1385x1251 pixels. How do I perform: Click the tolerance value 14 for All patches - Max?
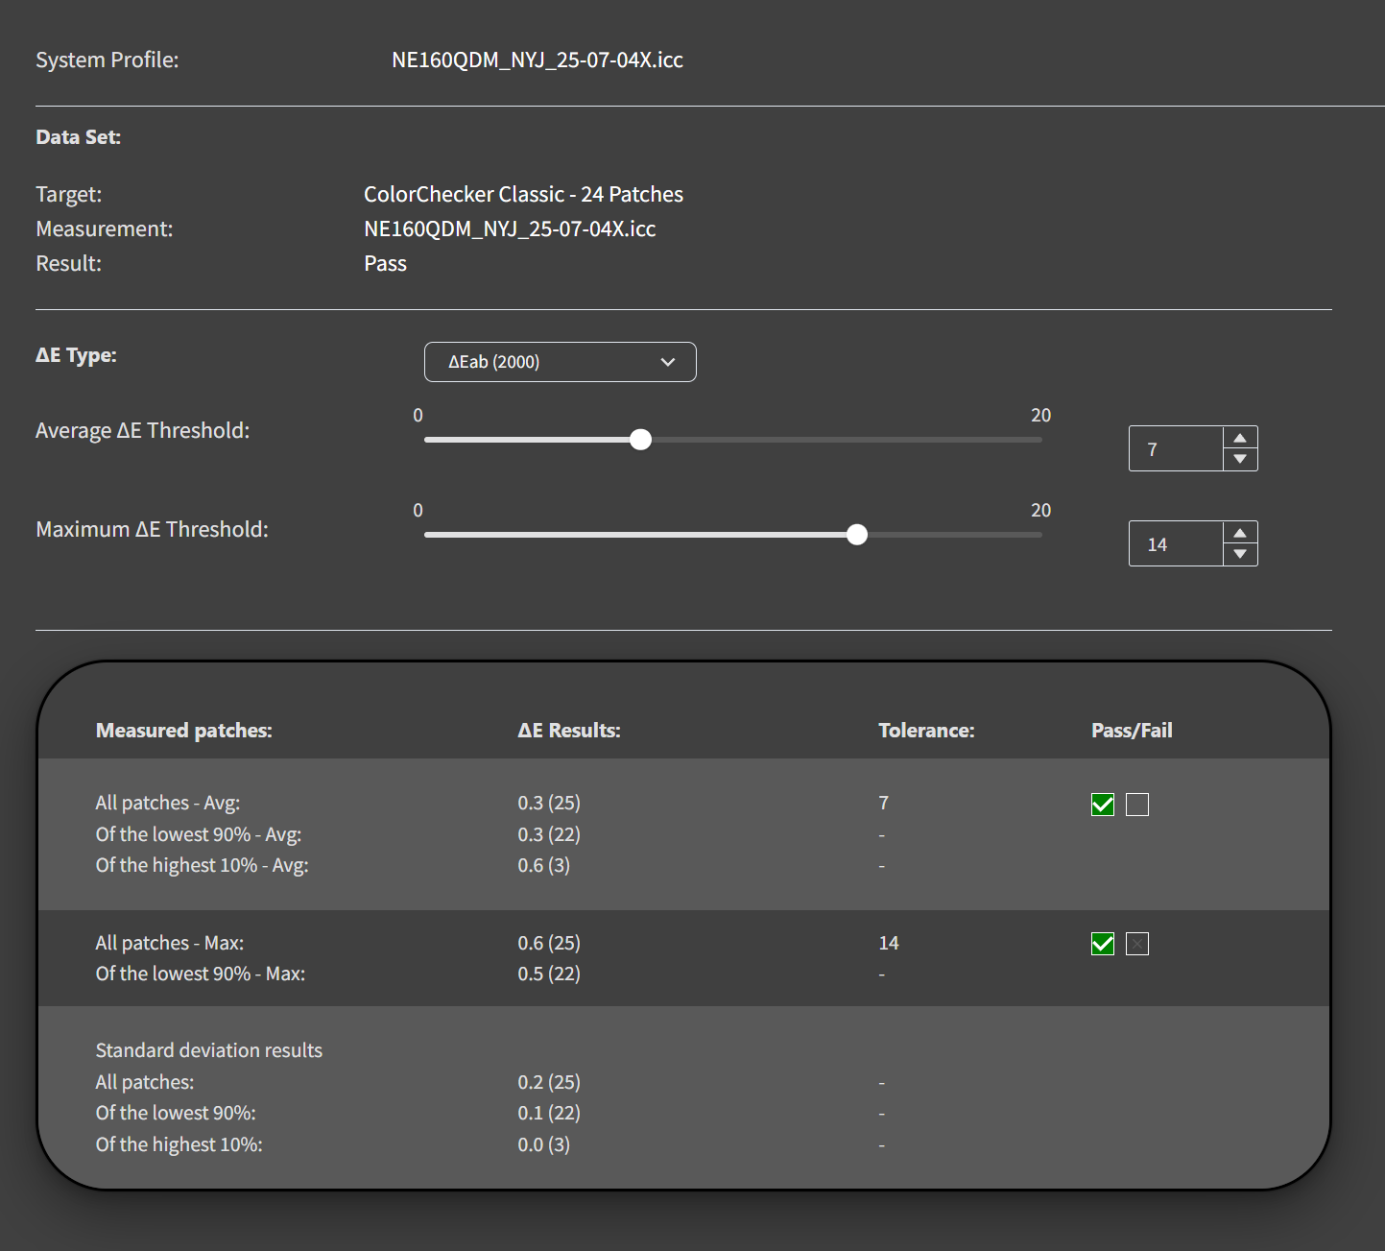tap(889, 943)
